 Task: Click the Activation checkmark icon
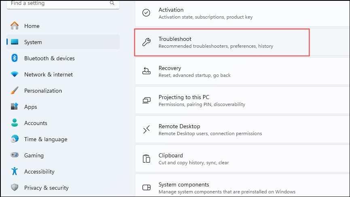click(146, 13)
